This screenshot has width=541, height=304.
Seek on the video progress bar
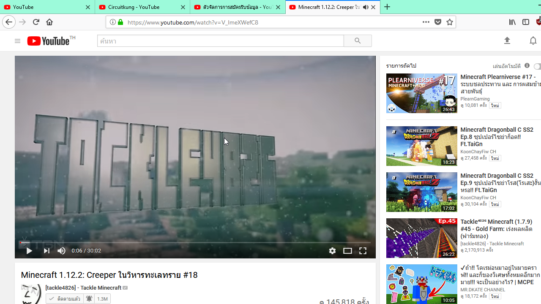coord(194,242)
